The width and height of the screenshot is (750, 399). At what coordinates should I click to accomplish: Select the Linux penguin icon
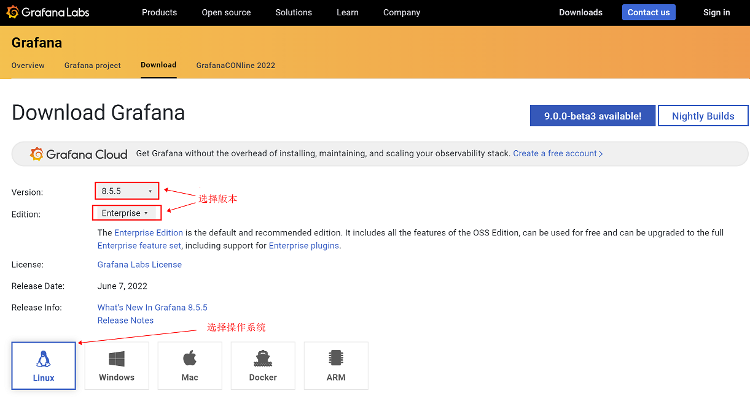point(44,359)
